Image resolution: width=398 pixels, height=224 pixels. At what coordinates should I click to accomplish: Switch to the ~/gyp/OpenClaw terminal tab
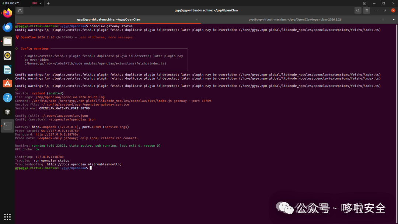tap(109, 20)
